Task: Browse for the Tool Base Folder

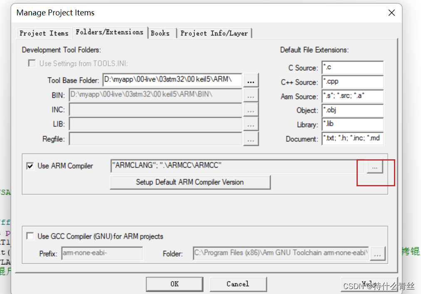Action: coord(251,80)
